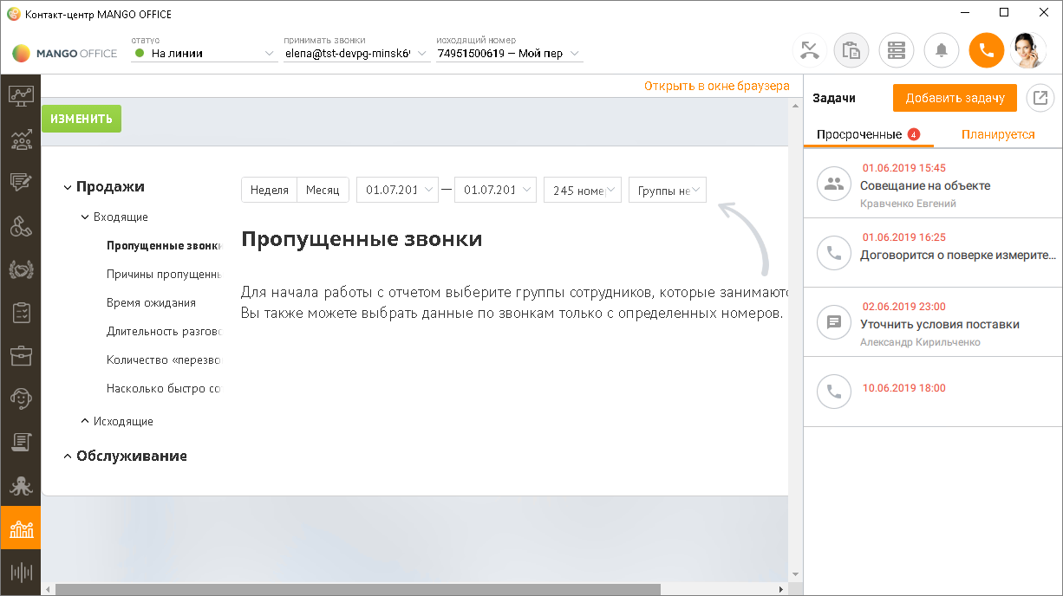Click phone icon of 10.06.2019 18:00 task
1063x596 pixels.
click(x=834, y=392)
